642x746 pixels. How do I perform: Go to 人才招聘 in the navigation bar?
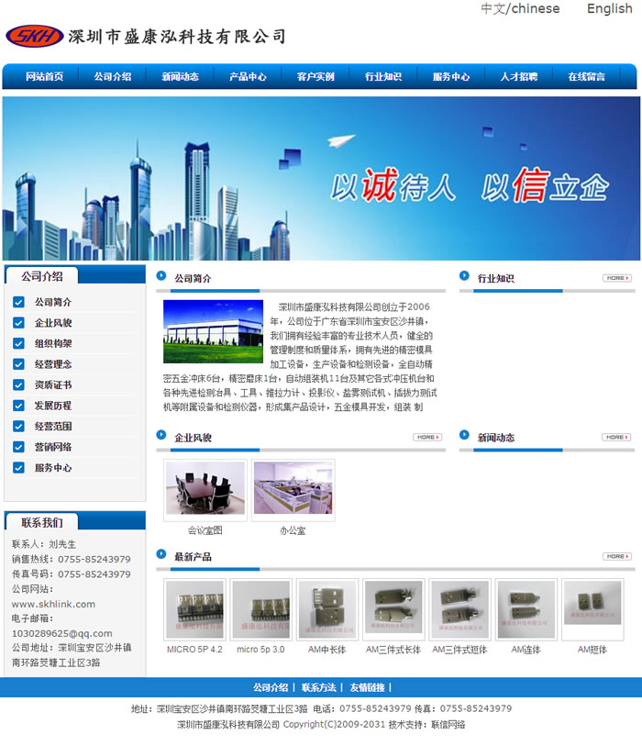pos(518,77)
